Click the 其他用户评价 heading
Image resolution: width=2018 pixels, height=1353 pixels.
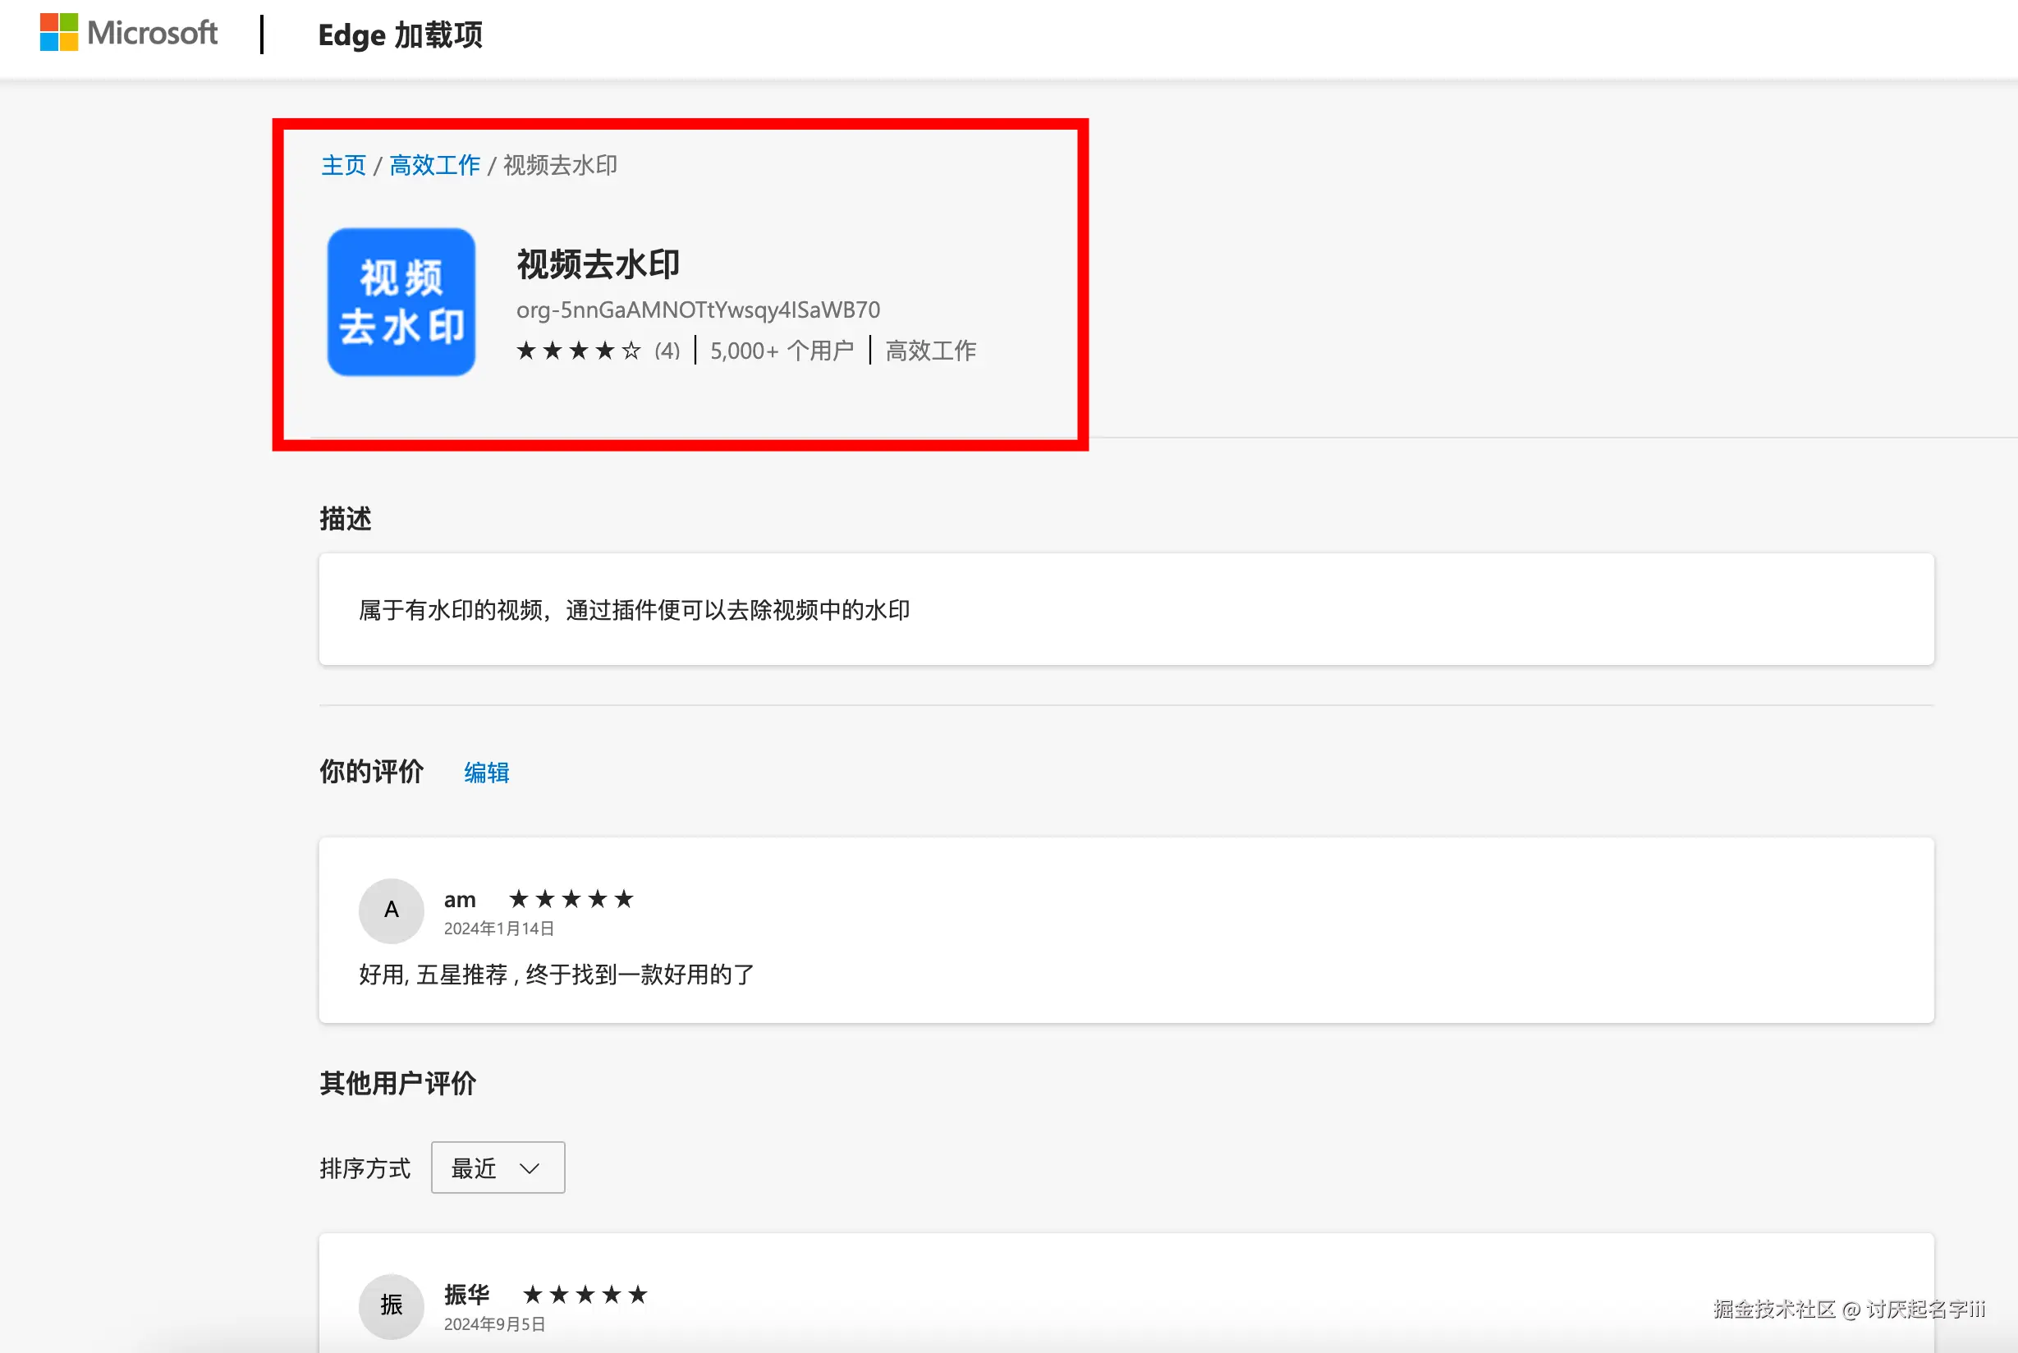point(397,1083)
